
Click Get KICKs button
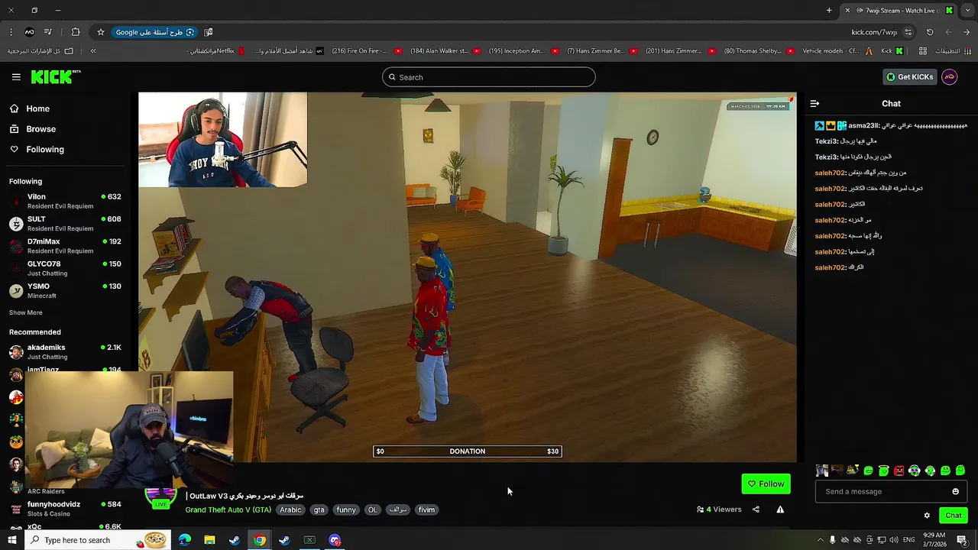click(909, 77)
